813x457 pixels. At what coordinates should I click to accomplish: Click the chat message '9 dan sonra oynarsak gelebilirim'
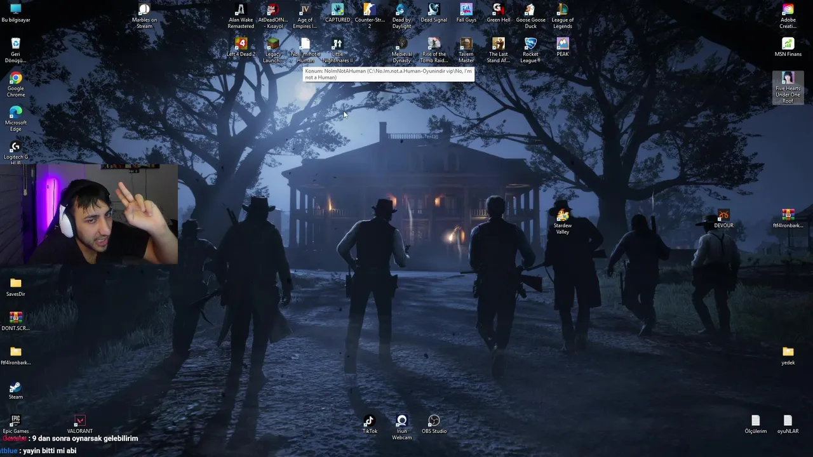(84, 439)
